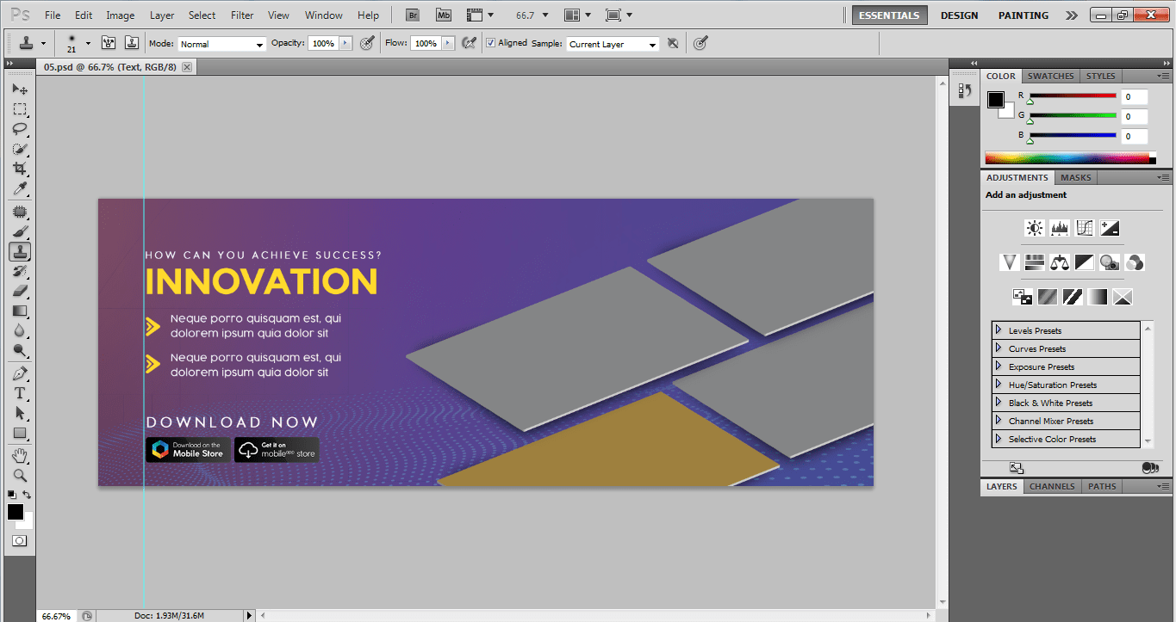This screenshot has height=622, width=1176.
Task: Uncheck the Aligned checkbox
Action: pyautogui.click(x=490, y=43)
